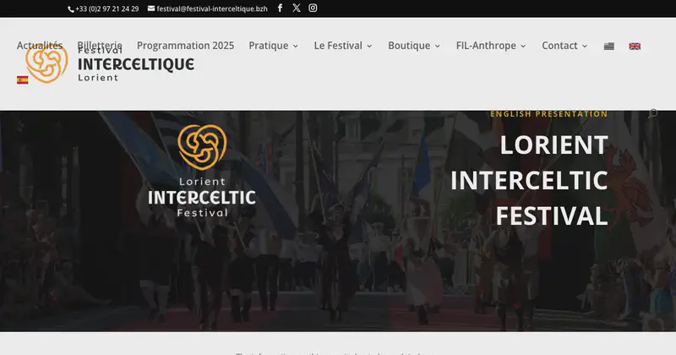Switch language with the Breton striped flag
676x355 pixels.
click(608, 46)
